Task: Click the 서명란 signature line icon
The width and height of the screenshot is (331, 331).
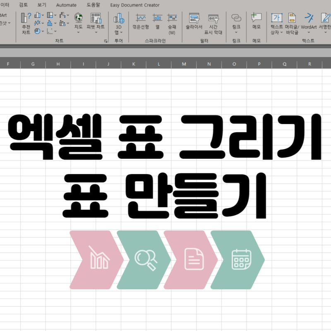Action: tap(325, 18)
